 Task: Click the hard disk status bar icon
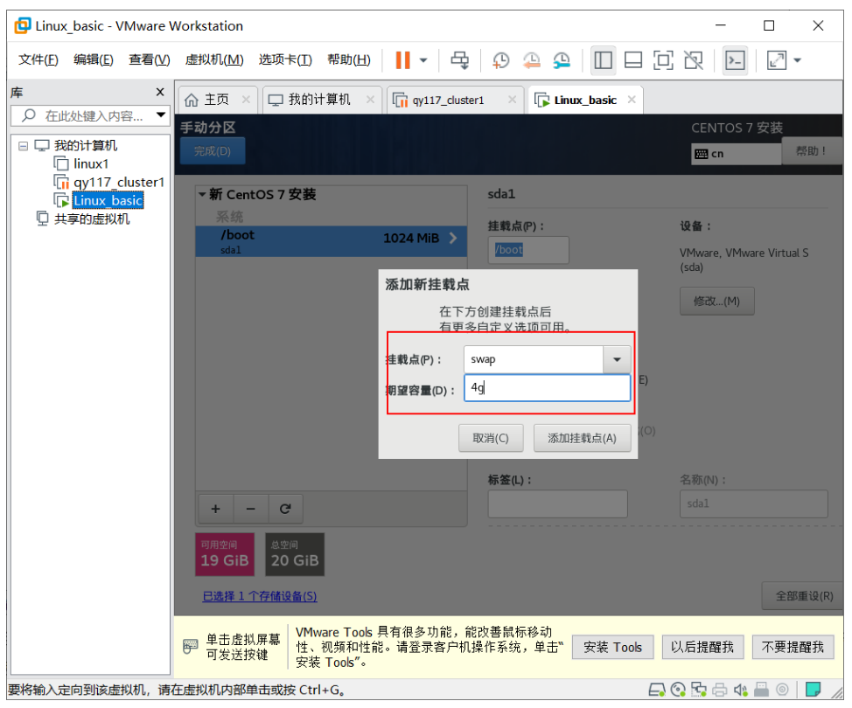[x=656, y=690]
